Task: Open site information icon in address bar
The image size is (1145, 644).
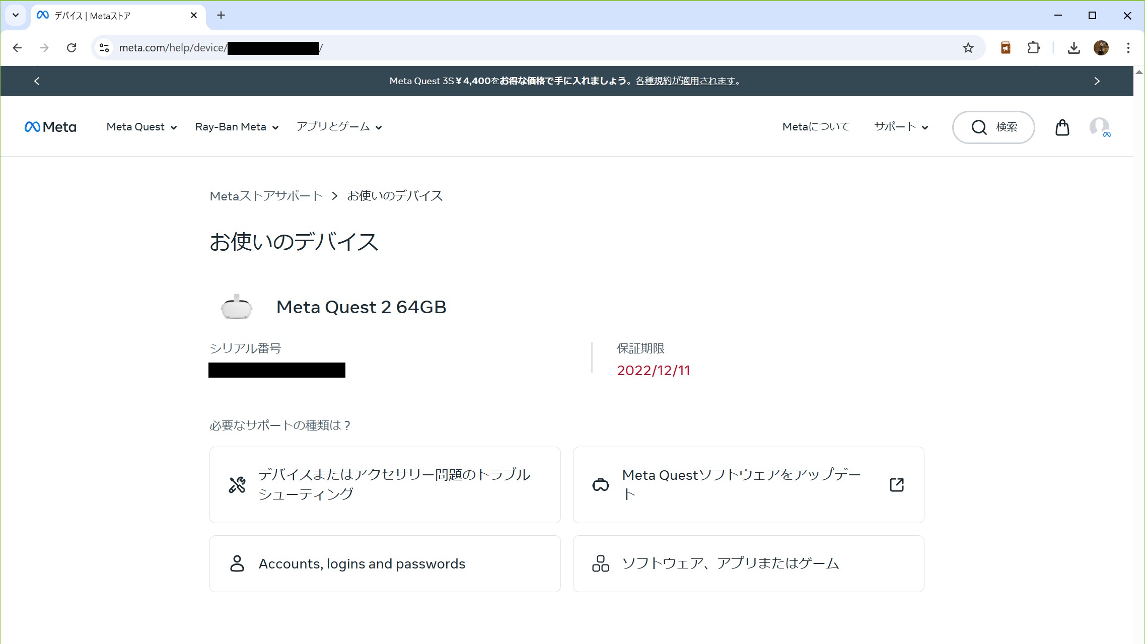Action: point(104,48)
